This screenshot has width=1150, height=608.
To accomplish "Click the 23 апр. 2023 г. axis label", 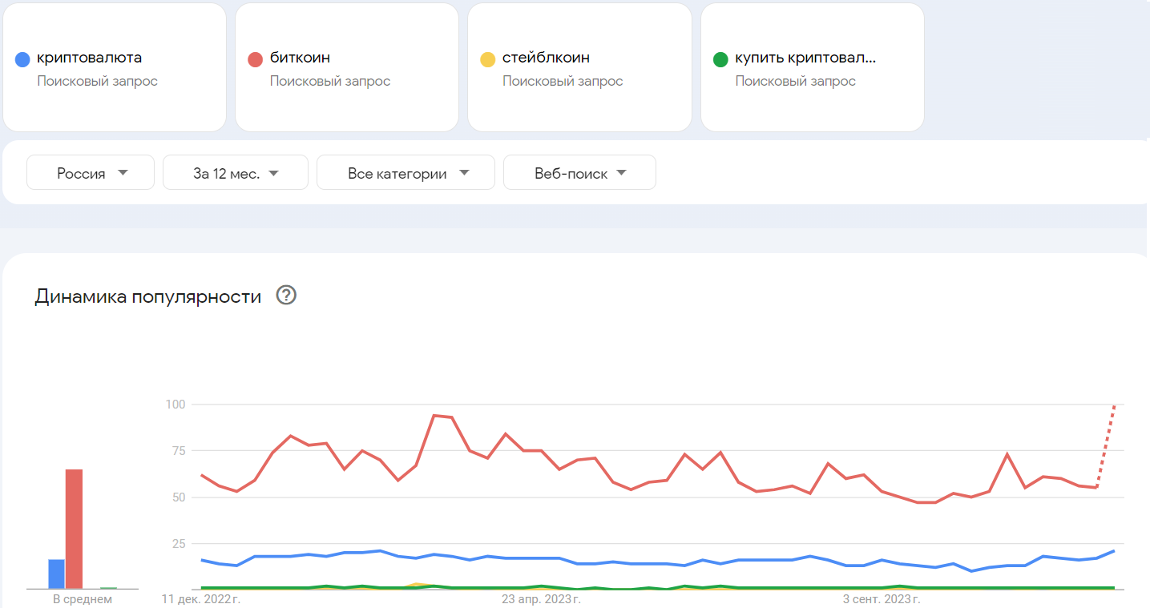I will tap(541, 598).
